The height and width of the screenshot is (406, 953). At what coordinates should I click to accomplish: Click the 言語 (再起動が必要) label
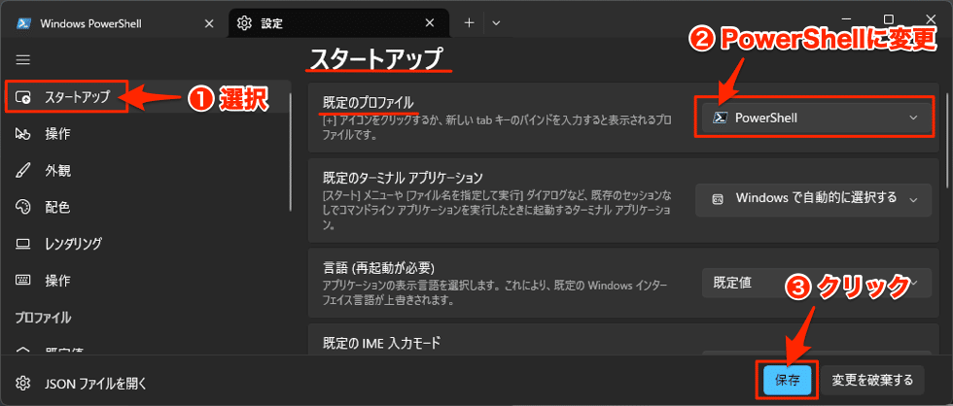(x=380, y=268)
